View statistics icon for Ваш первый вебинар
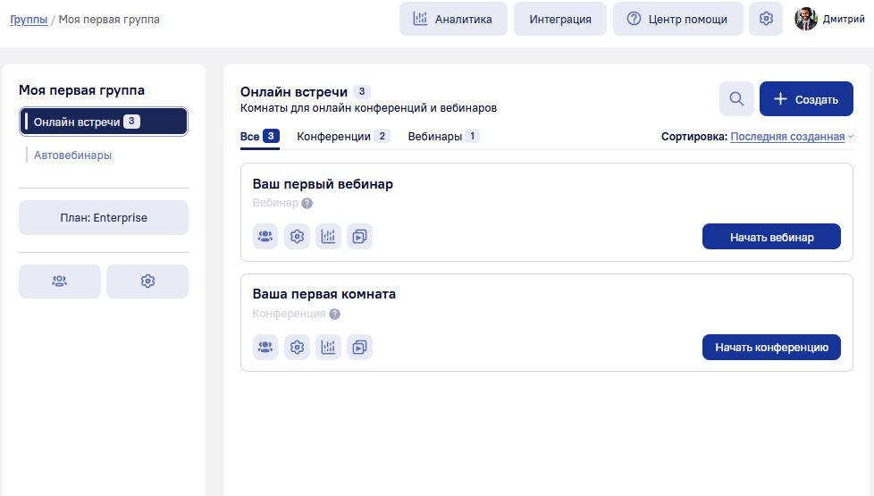Viewport: 874px width, 496px height. [328, 237]
